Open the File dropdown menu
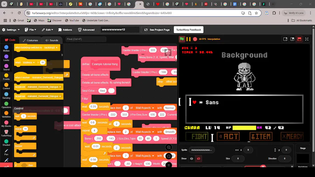315x177 pixels. coord(30,30)
